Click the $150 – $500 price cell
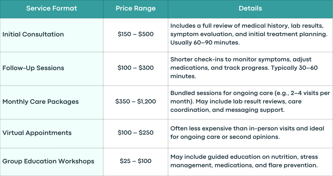 (x=136, y=34)
